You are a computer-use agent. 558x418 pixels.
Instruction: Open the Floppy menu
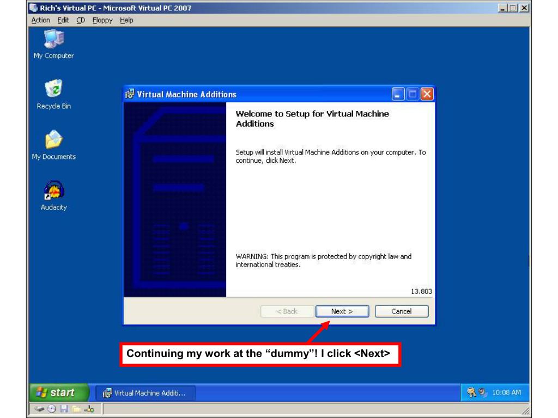pyautogui.click(x=102, y=20)
